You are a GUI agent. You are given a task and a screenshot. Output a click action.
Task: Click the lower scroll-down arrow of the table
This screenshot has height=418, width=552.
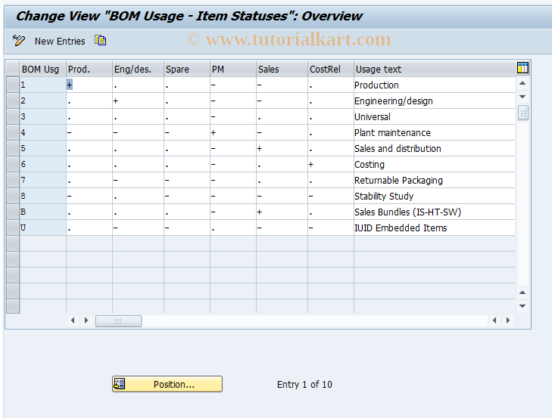click(522, 306)
